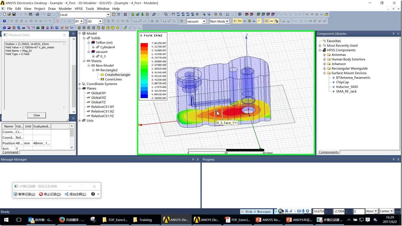Expand the Cylinder4 tree node
The width and height of the screenshot is (402, 226).
point(93,47)
